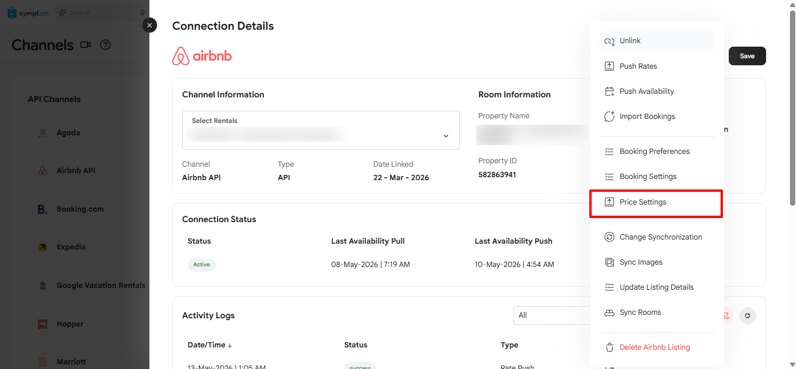Click the Change Synchronization circular icon

click(609, 237)
